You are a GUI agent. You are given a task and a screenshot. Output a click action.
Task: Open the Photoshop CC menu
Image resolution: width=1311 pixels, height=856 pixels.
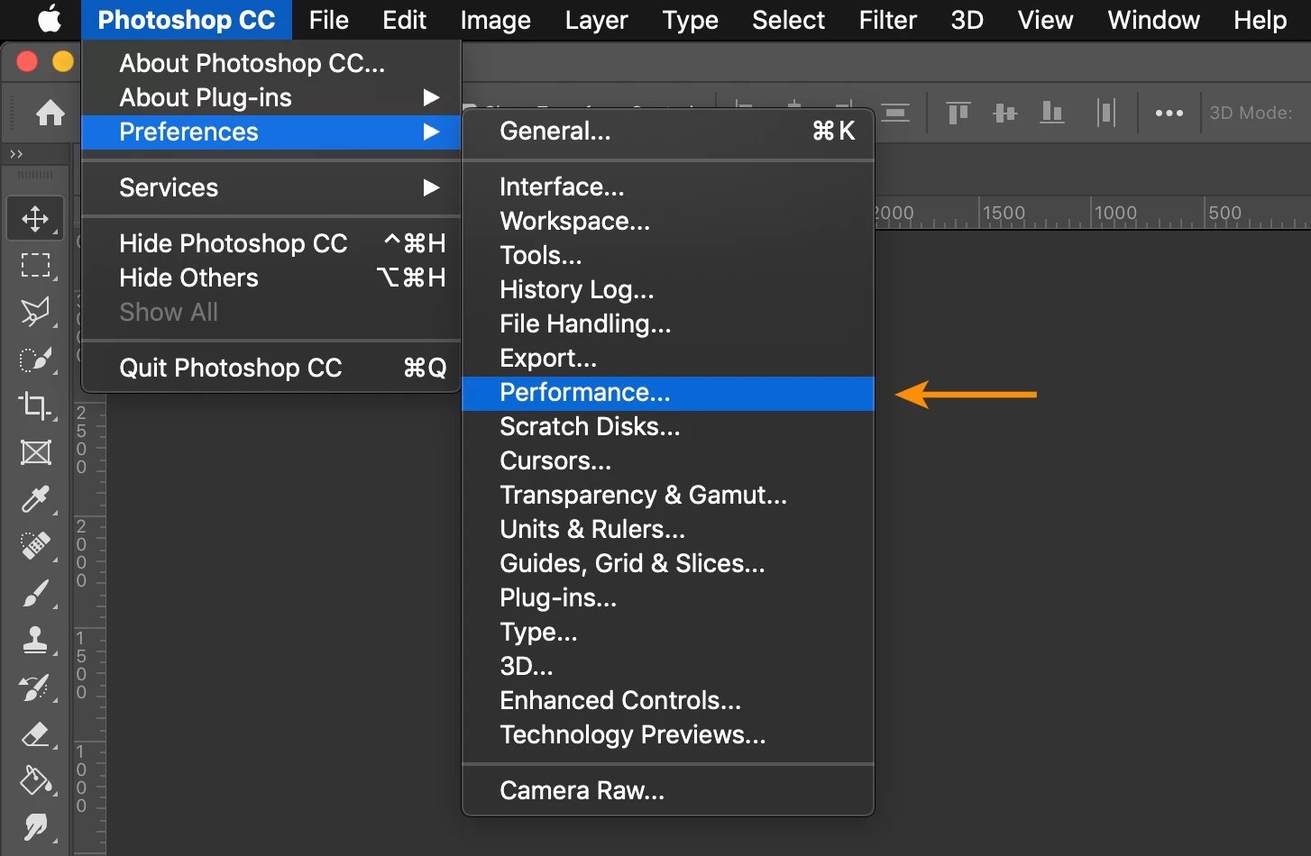point(187,20)
